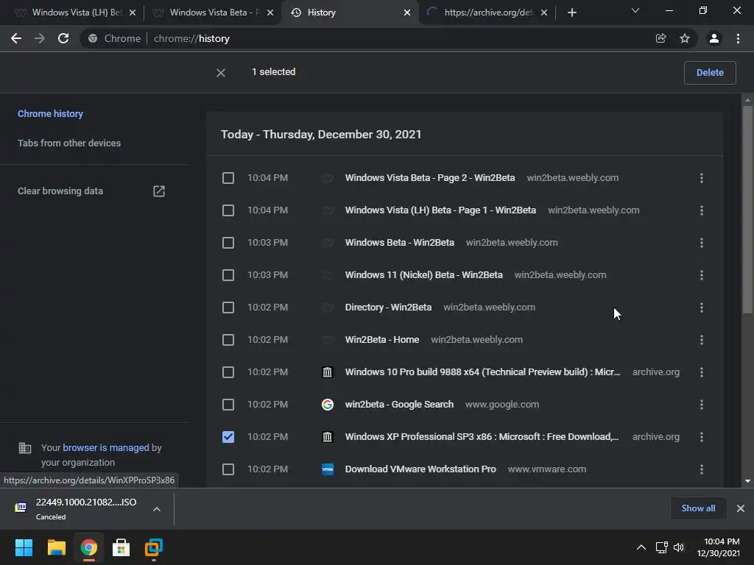Switch to the archive.org tab

coord(487,13)
